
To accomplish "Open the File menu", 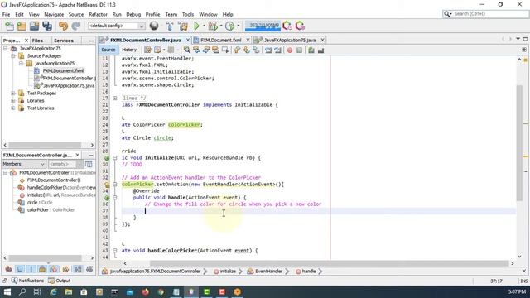I will tap(6, 15).
